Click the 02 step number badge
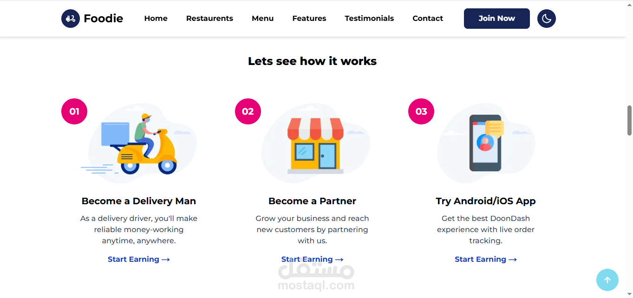This screenshot has height=298, width=633. pyautogui.click(x=248, y=111)
